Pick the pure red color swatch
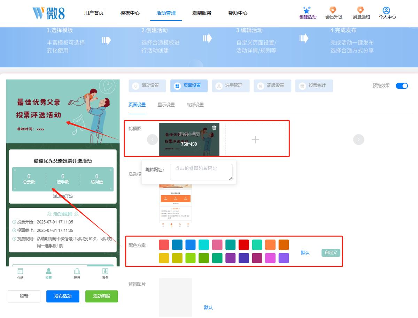The height and width of the screenshot is (318, 418). [244, 245]
